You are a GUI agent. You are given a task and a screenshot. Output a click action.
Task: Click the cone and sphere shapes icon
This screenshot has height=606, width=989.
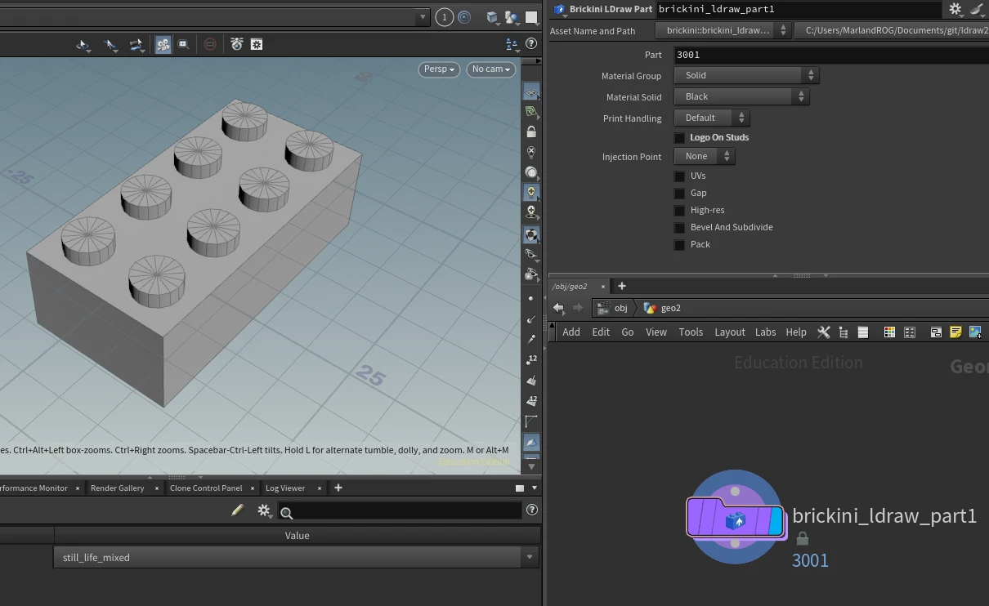coord(511,17)
